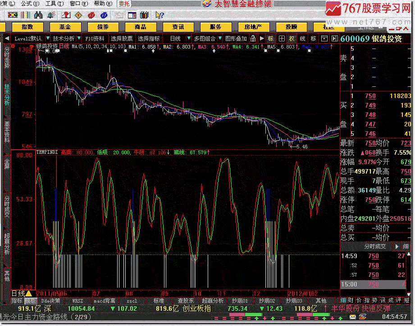Click the red gear icon at chart corner
Image resolution: width=415 pixels, height=326 pixels.
pos(13,47)
